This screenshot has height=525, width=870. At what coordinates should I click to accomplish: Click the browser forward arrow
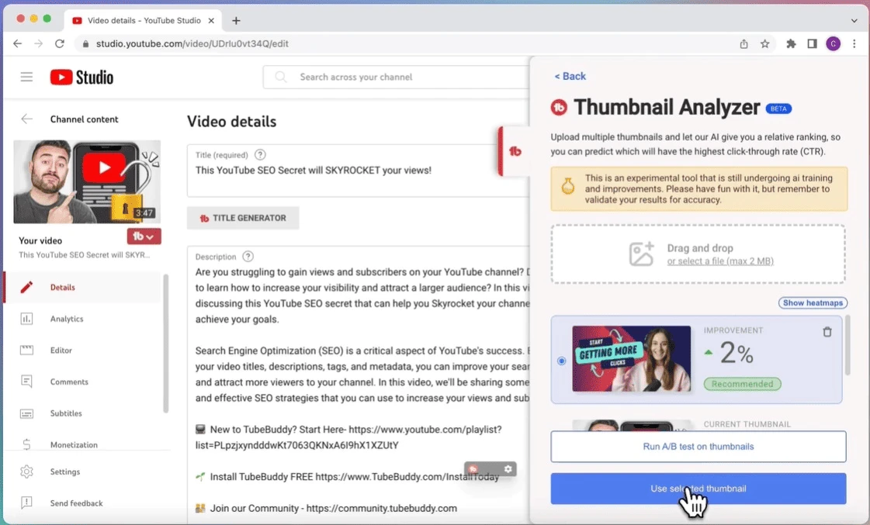(38, 43)
